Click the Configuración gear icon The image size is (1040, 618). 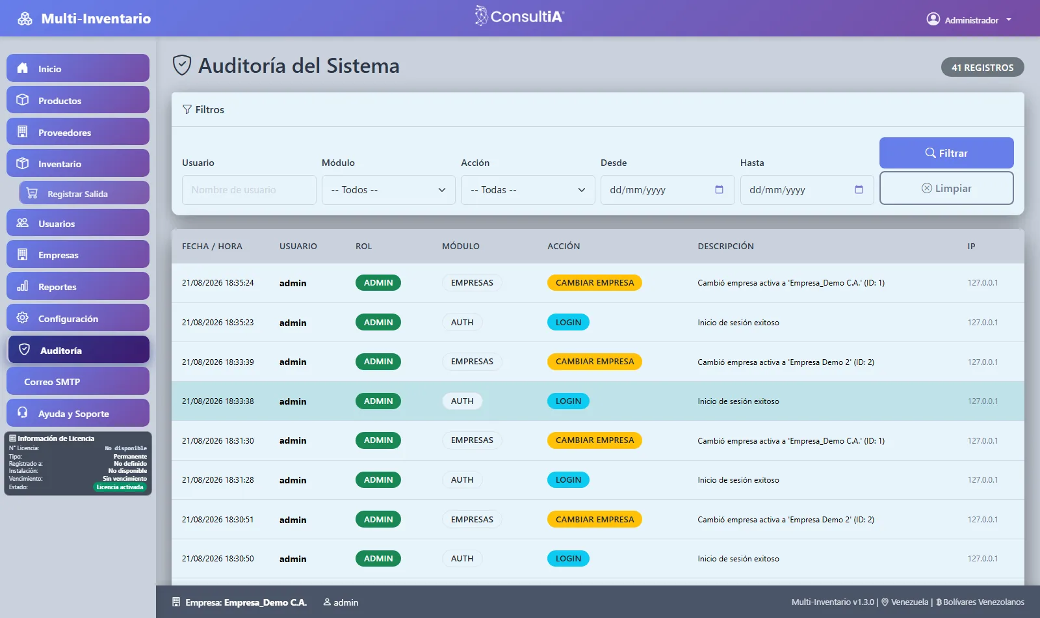23,318
